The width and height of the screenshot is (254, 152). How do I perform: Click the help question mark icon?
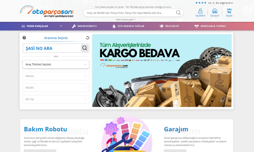coord(24,38)
